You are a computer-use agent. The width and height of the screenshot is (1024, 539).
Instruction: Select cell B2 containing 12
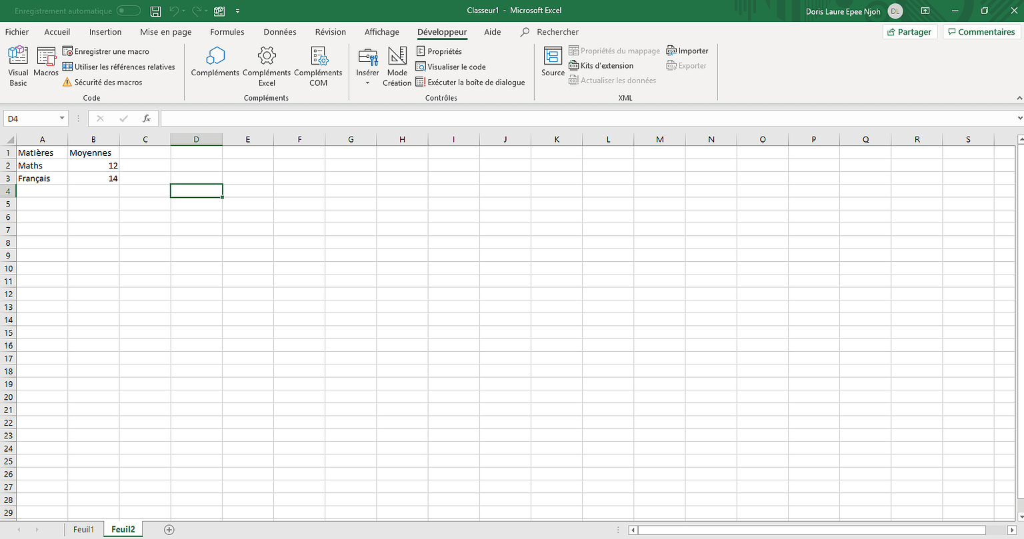pyautogui.click(x=93, y=165)
